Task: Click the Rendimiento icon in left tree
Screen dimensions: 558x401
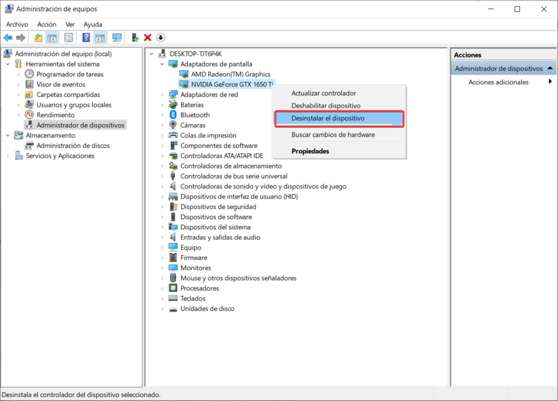Action: point(29,115)
